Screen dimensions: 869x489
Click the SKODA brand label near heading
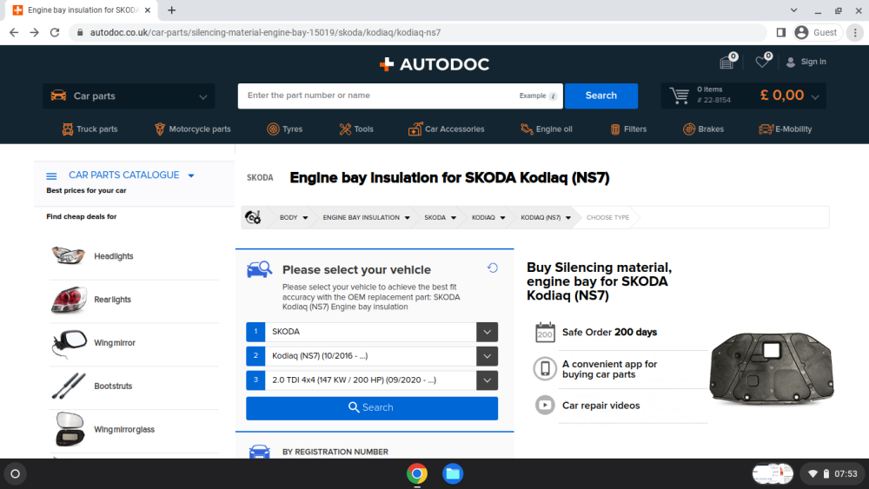(260, 178)
